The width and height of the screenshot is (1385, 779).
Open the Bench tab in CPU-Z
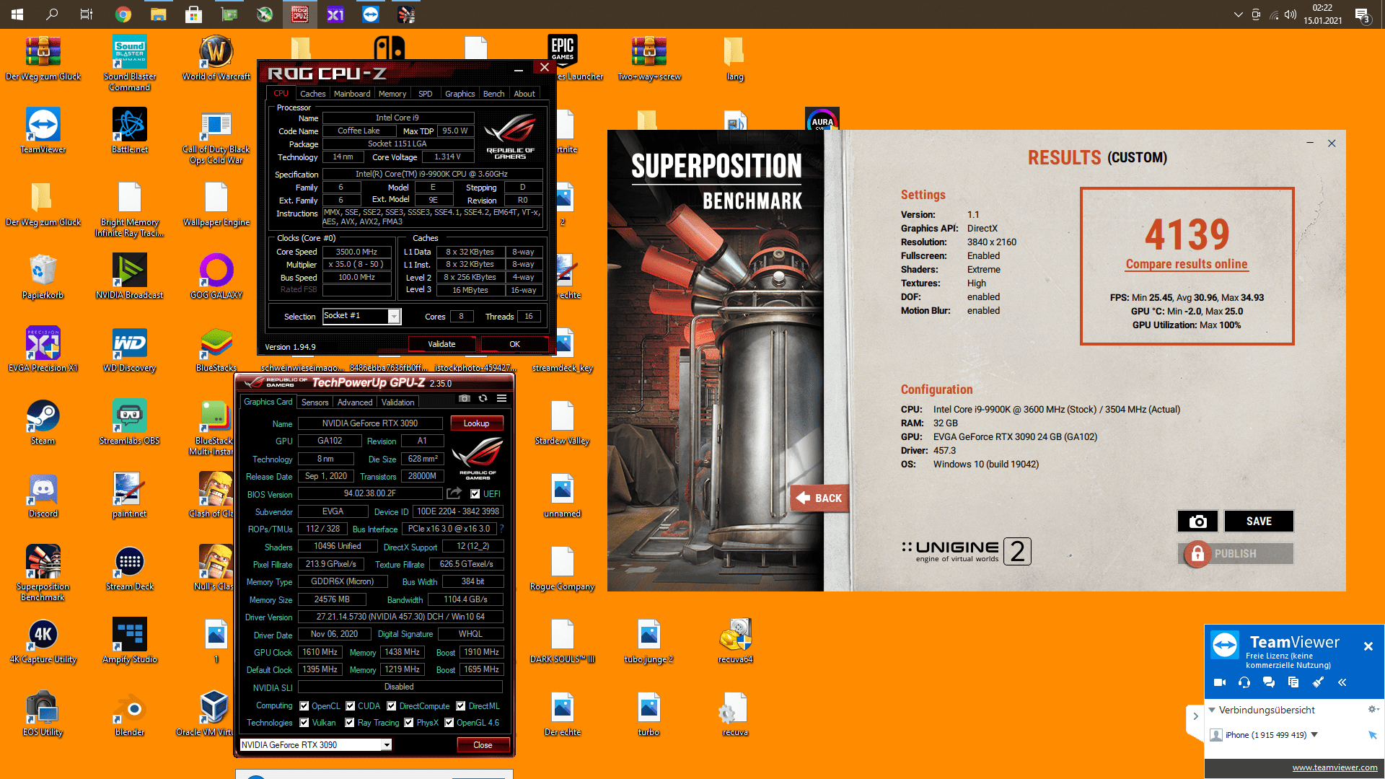494,94
